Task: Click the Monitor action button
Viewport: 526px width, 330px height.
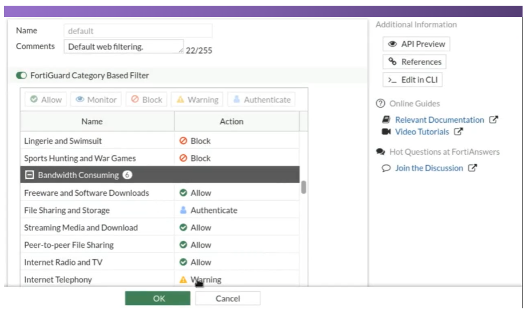Action: point(96,99)
